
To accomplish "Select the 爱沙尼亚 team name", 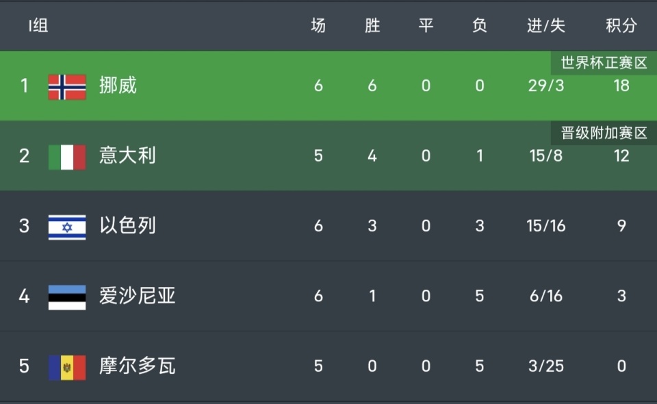I will point(137,296).
